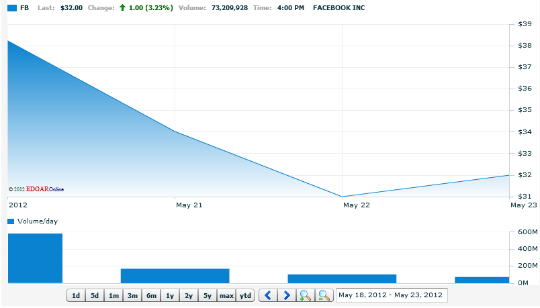Click the May 21 axis label
Screen dimensions: 540x308
point(189,205)
